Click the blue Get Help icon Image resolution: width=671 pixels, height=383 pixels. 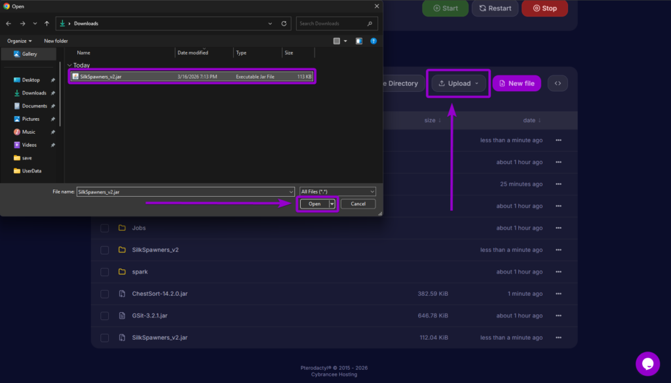click(x=374, y=41)
